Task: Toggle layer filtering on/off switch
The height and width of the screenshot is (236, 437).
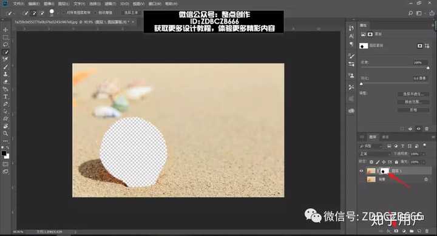Action: point(424,145)
